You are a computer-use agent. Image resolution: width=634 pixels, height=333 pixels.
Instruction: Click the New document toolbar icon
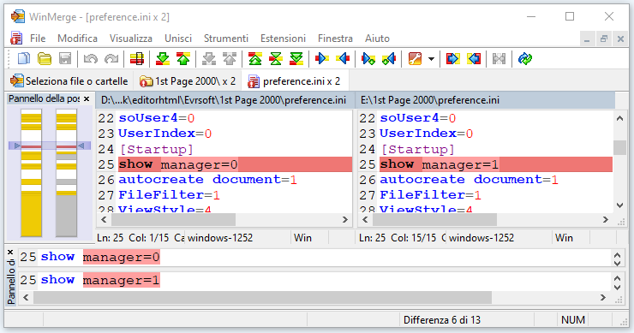point(24,59)
